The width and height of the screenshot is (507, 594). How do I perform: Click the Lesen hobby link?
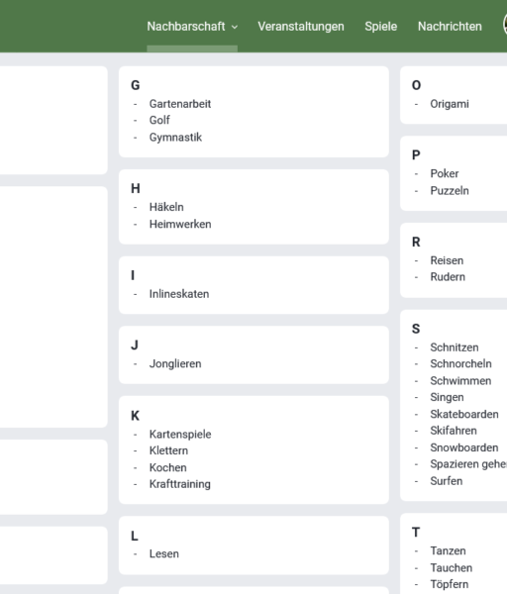(164, 553)
